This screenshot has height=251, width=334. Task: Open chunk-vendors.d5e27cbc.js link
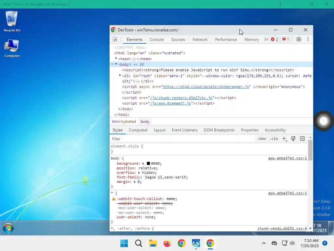coord(181,98)
